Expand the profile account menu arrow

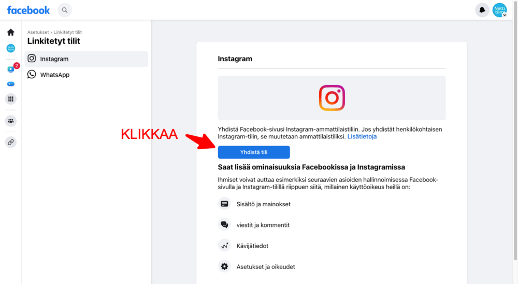505,15
